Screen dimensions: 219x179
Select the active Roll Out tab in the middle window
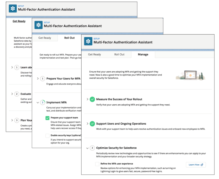pyautogui.click(x=69, y=38)
